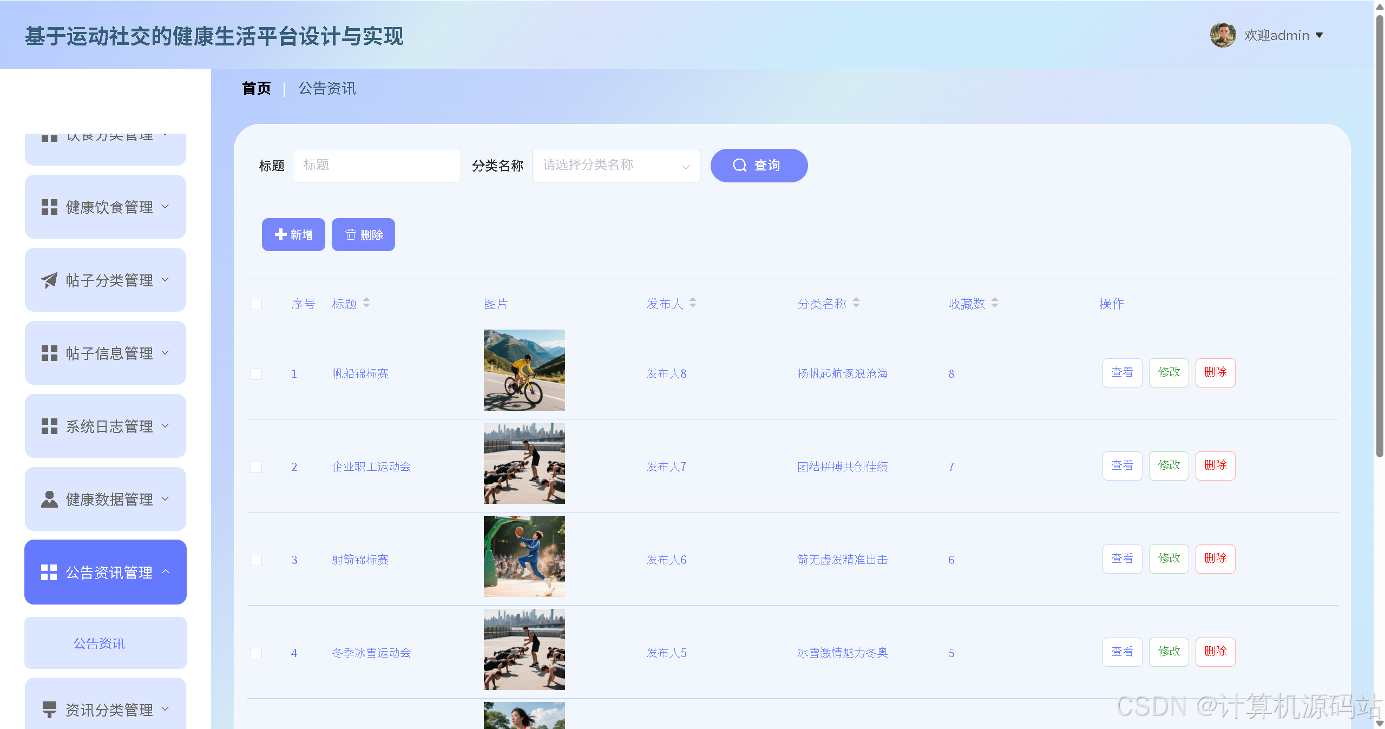
Task: Open the thumbnail for 冬季冰雪运动会
Action: (x=524, y=649)
